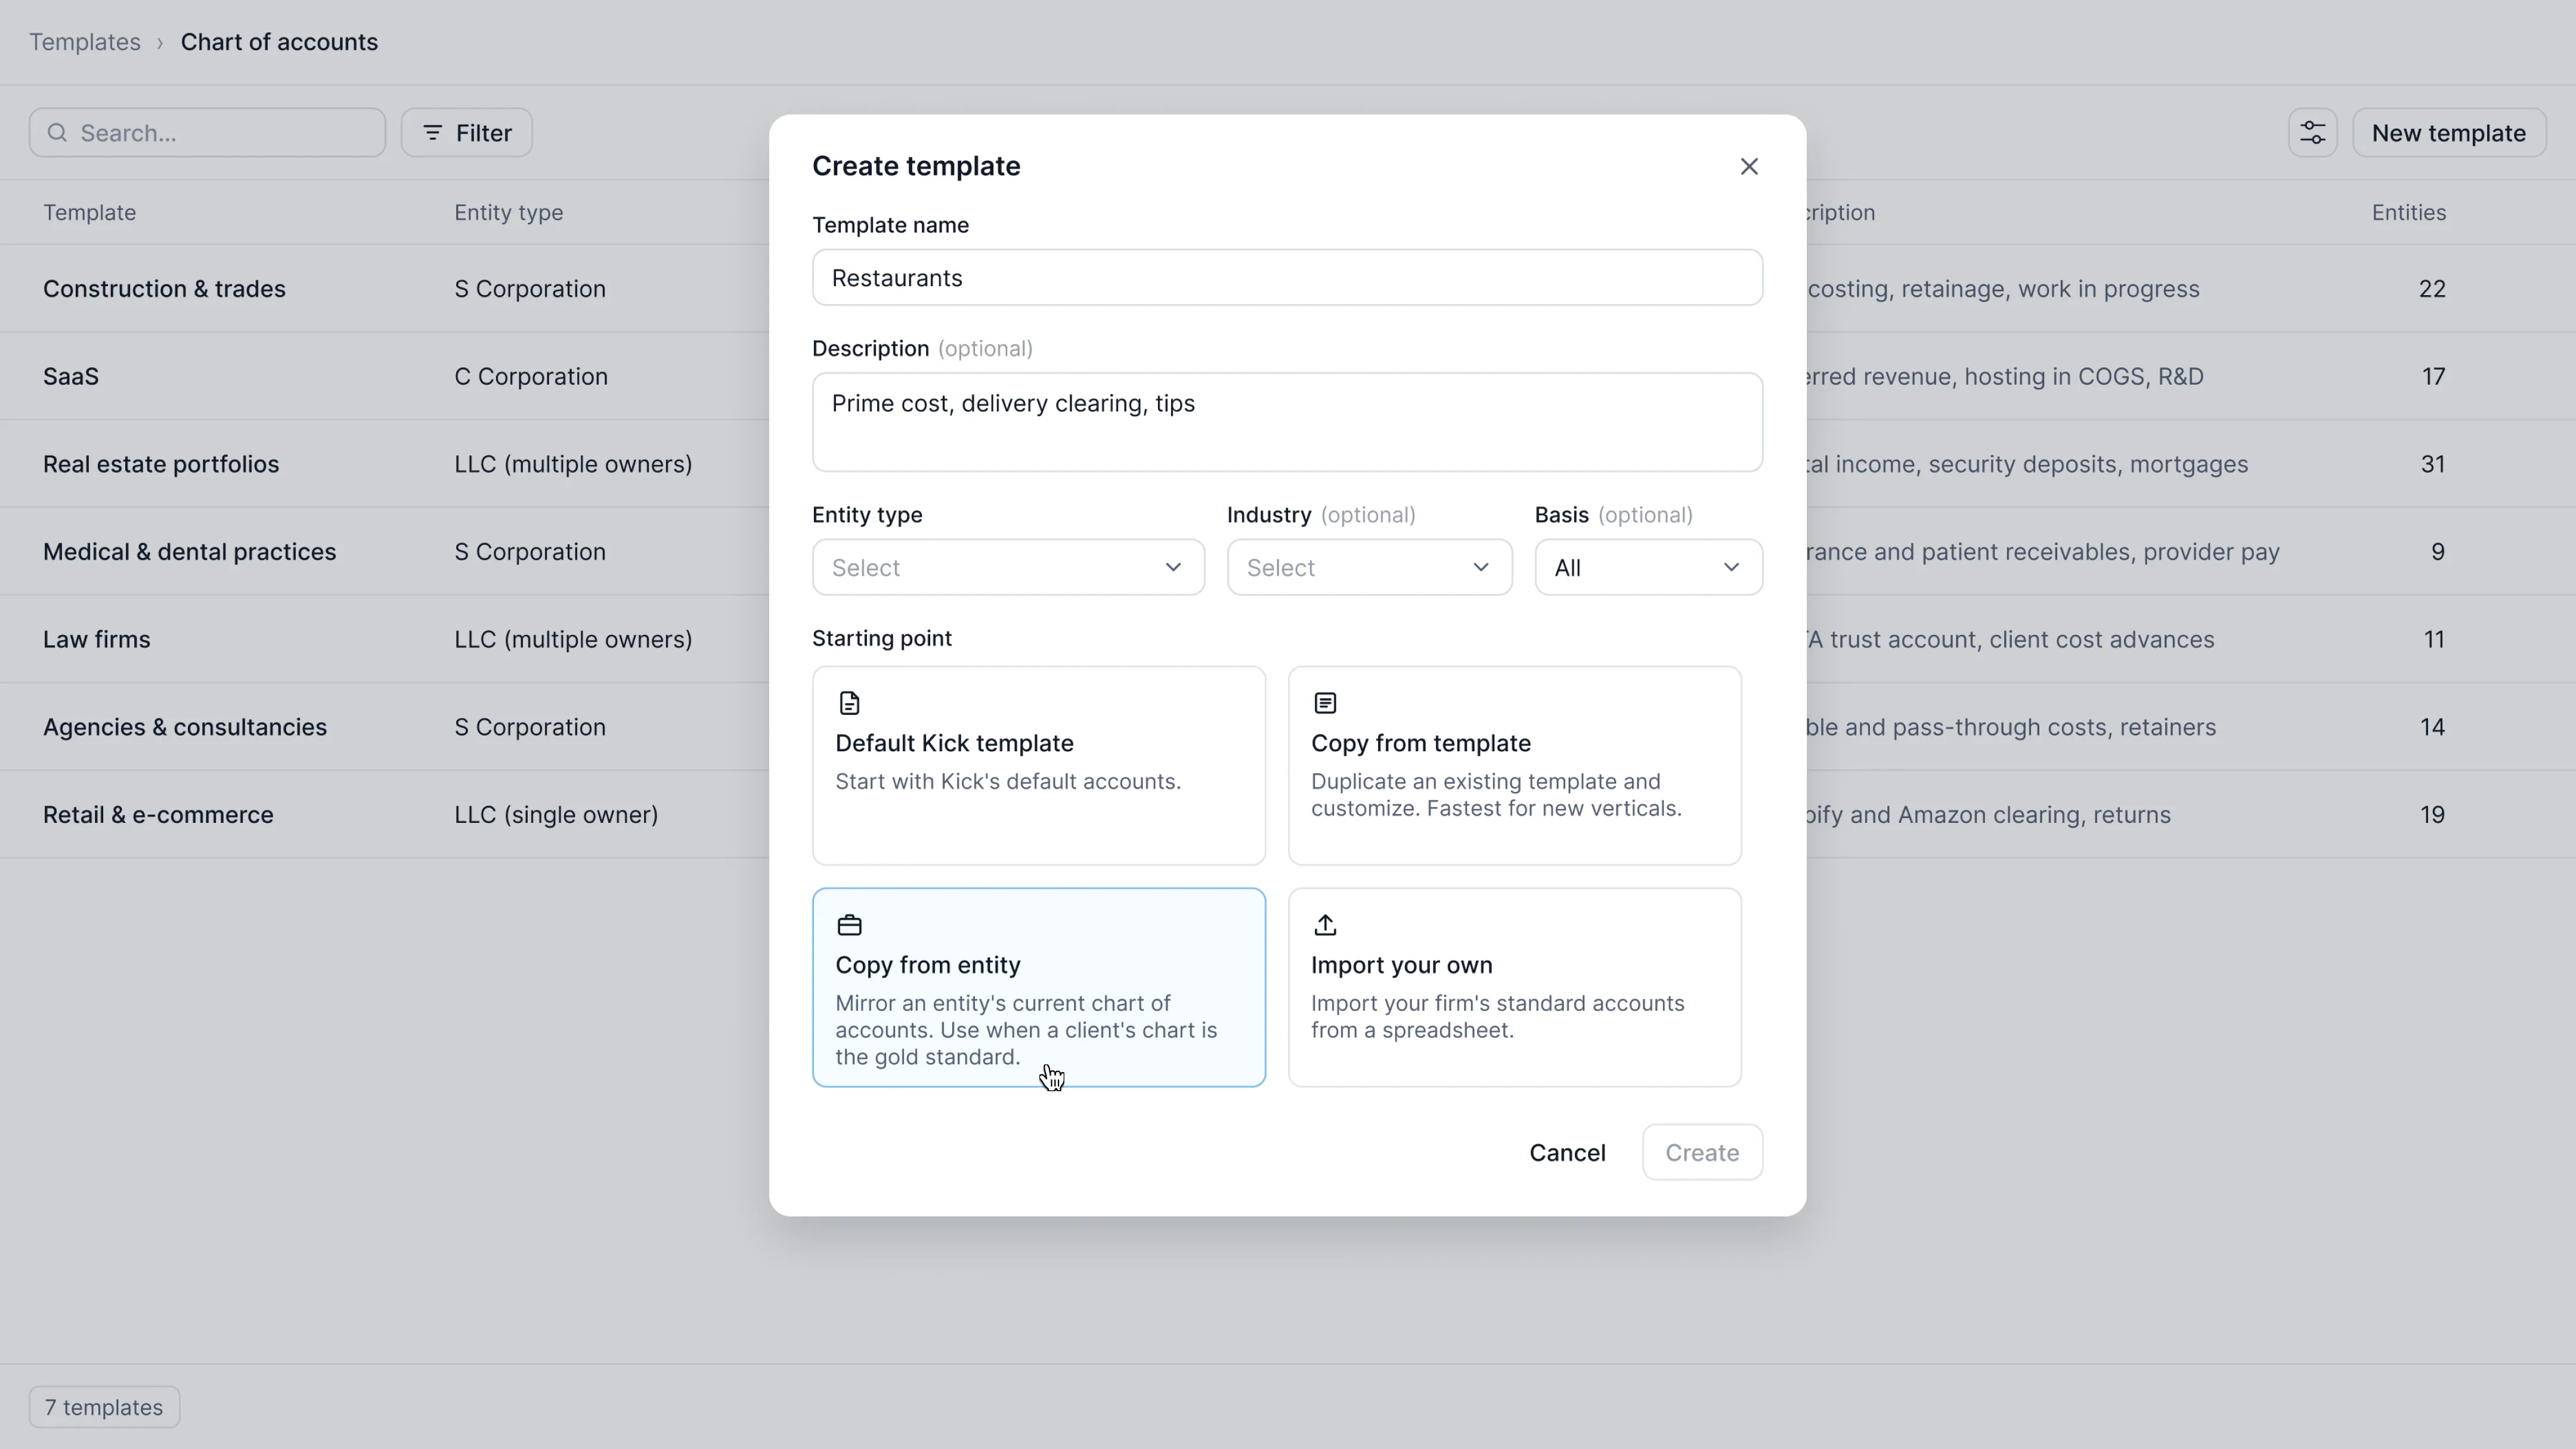This screenshot has width=2576, height=1449.
Task: Click the list icon on Copy from template
Action: (1325, 703)
